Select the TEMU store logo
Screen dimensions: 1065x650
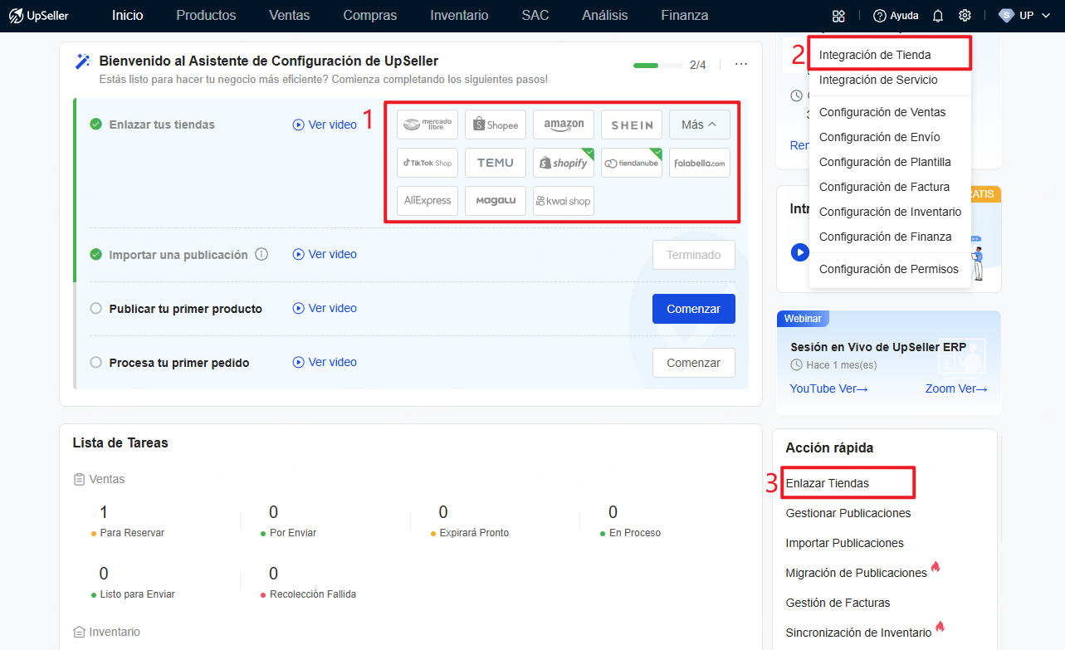(496, 163)
